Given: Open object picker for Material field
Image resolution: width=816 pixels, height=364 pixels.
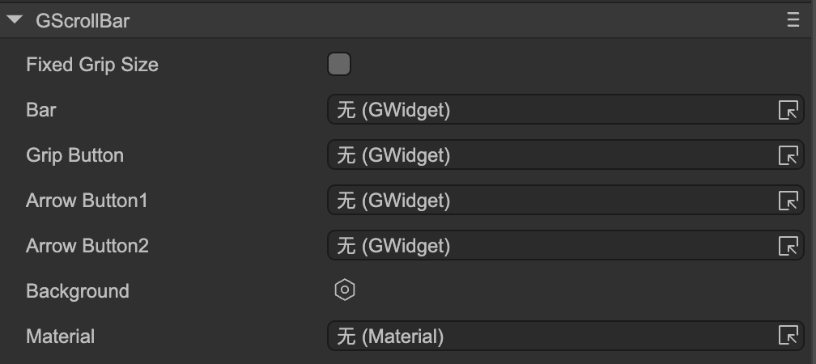Looking at the screenshot, I should point(788,336).
